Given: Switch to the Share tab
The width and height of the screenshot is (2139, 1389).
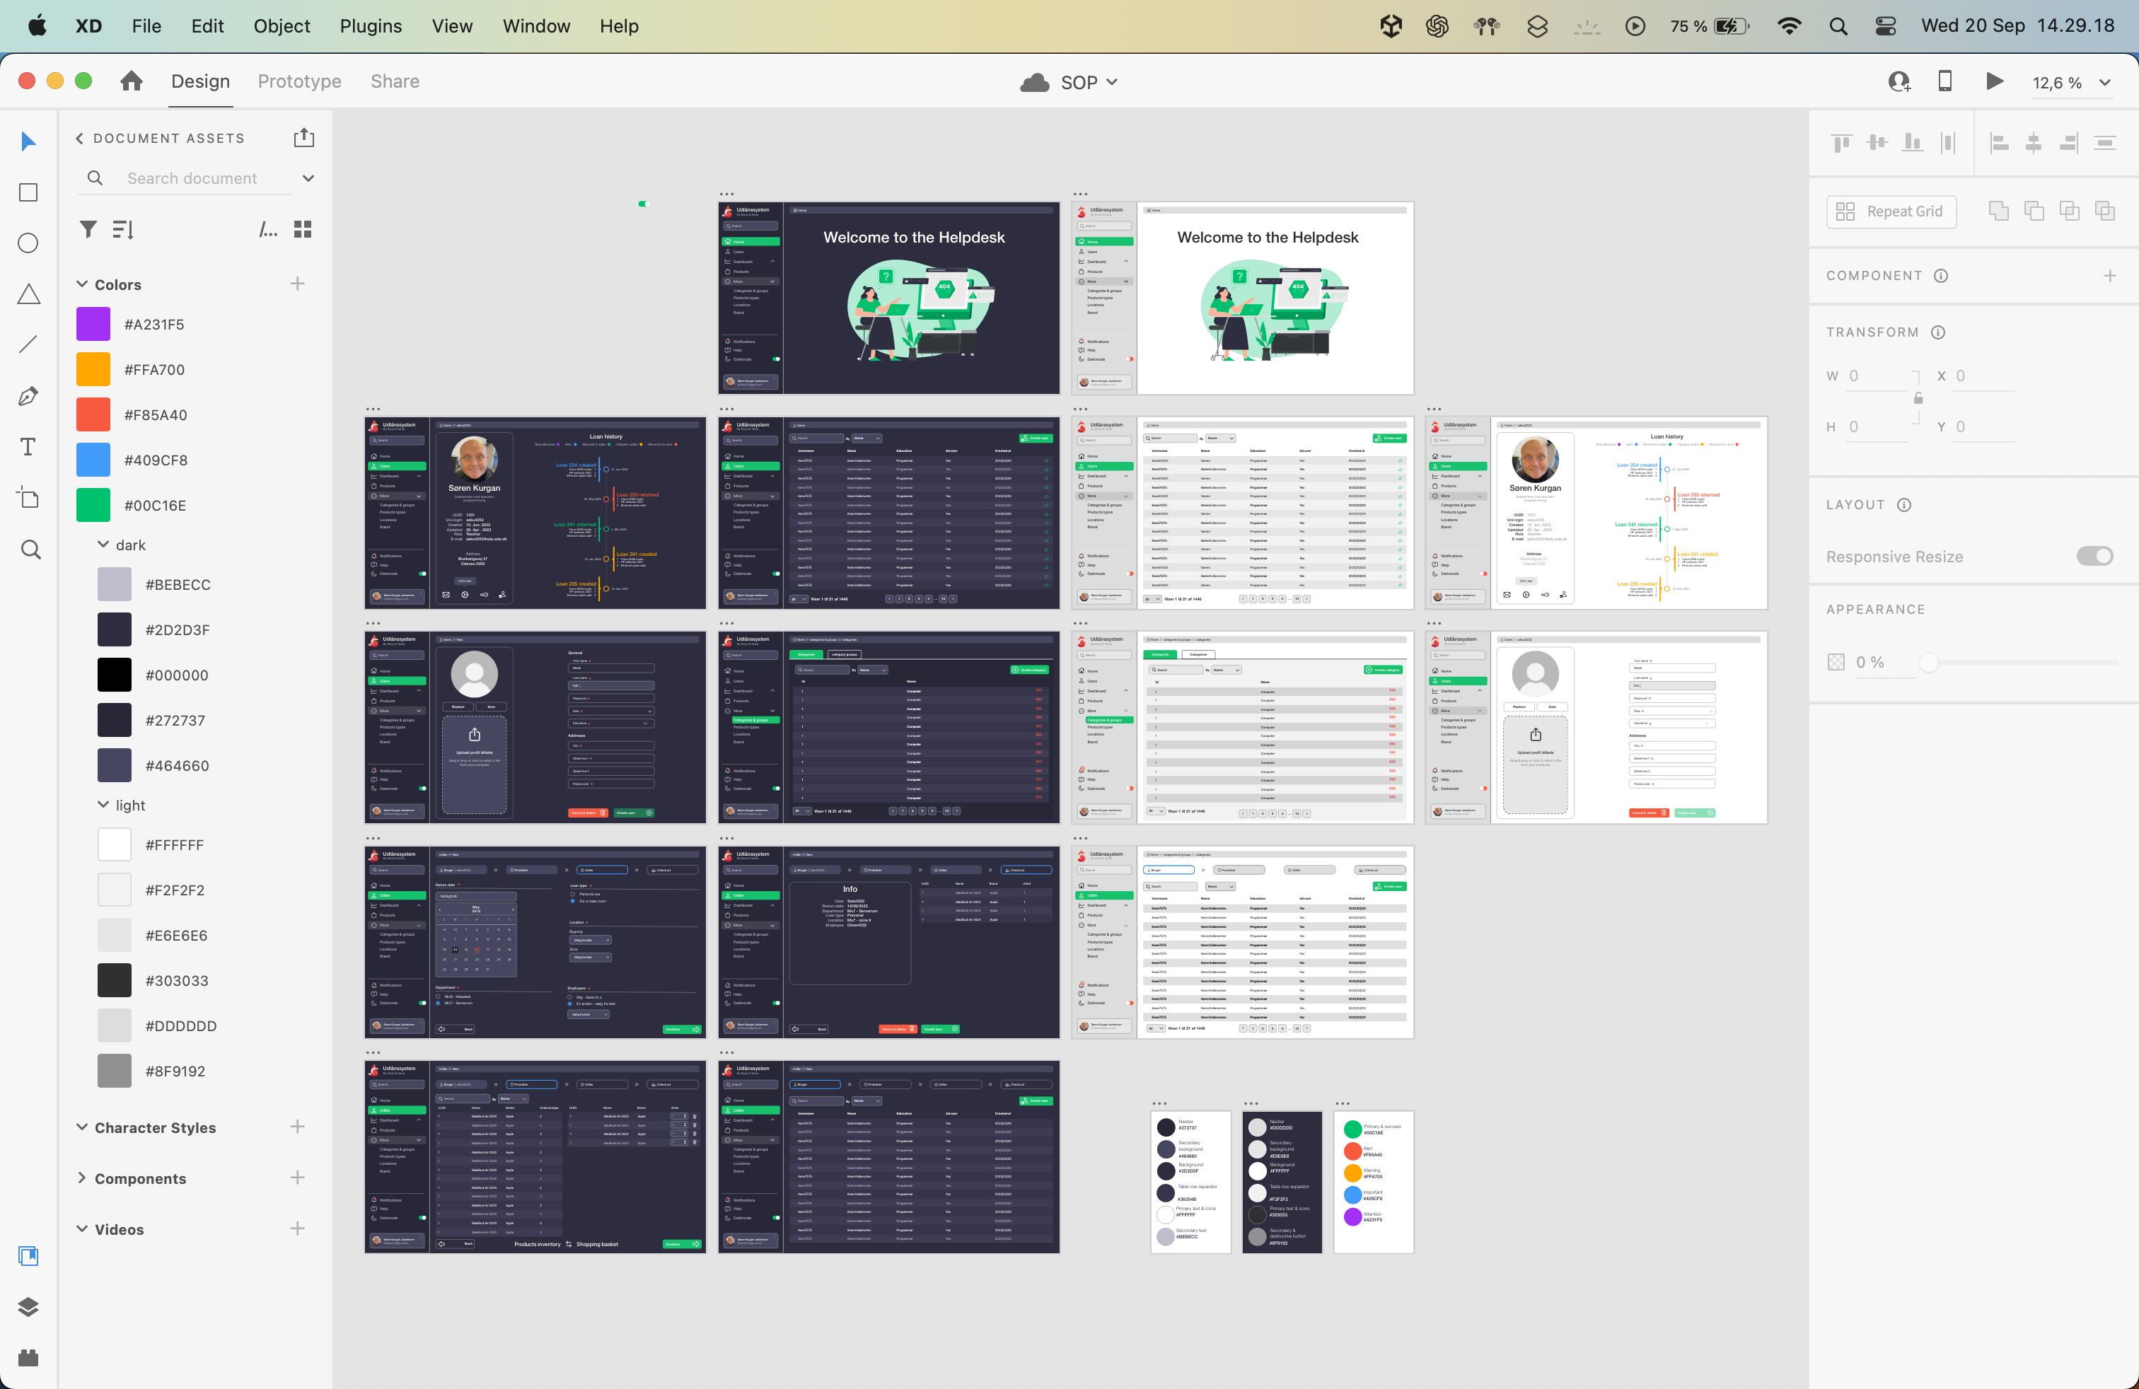Looking at the screenshot, I should click(395, 81).
